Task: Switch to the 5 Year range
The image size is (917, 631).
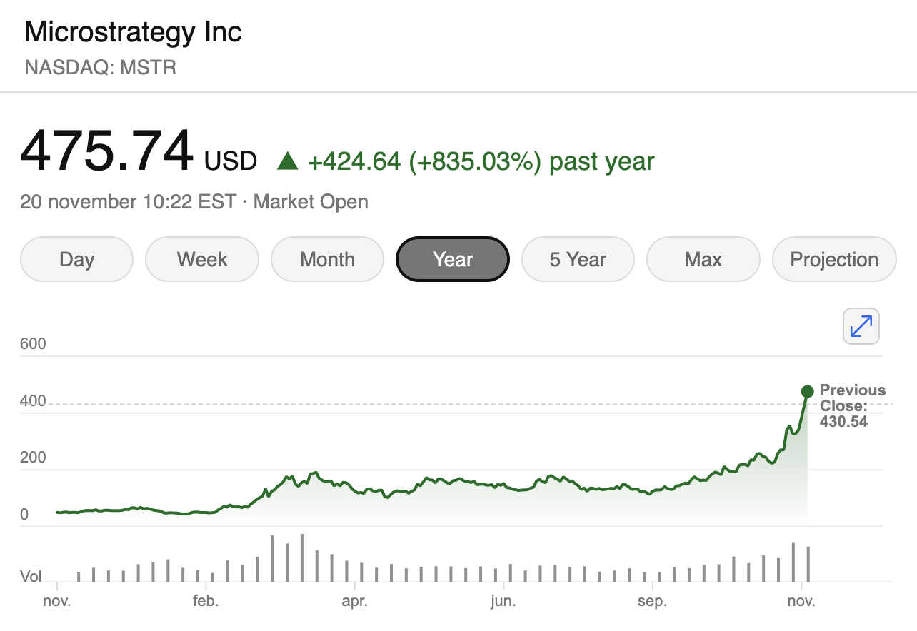Action: click(578, 259)
